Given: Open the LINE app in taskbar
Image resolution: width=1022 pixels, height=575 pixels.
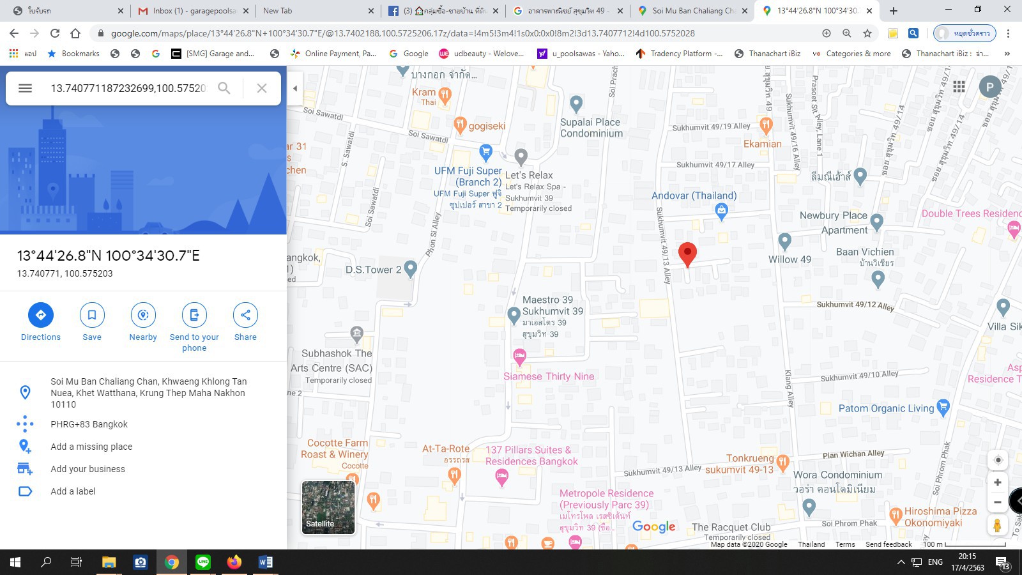Looking at the screenshot, I should 203,562.
